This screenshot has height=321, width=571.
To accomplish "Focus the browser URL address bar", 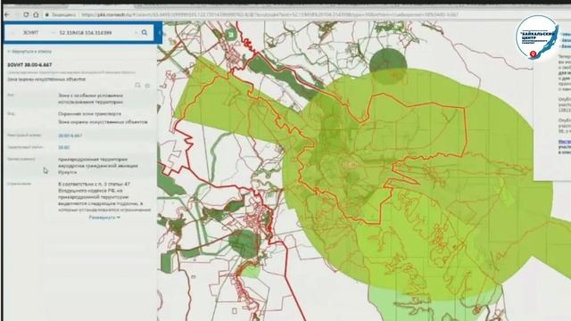I will pos(269,15).
